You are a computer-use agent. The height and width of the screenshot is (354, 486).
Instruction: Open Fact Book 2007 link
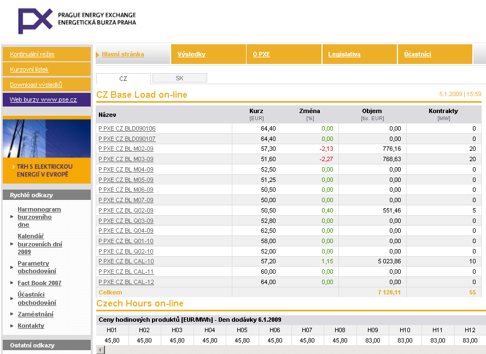tap(39, 283)
